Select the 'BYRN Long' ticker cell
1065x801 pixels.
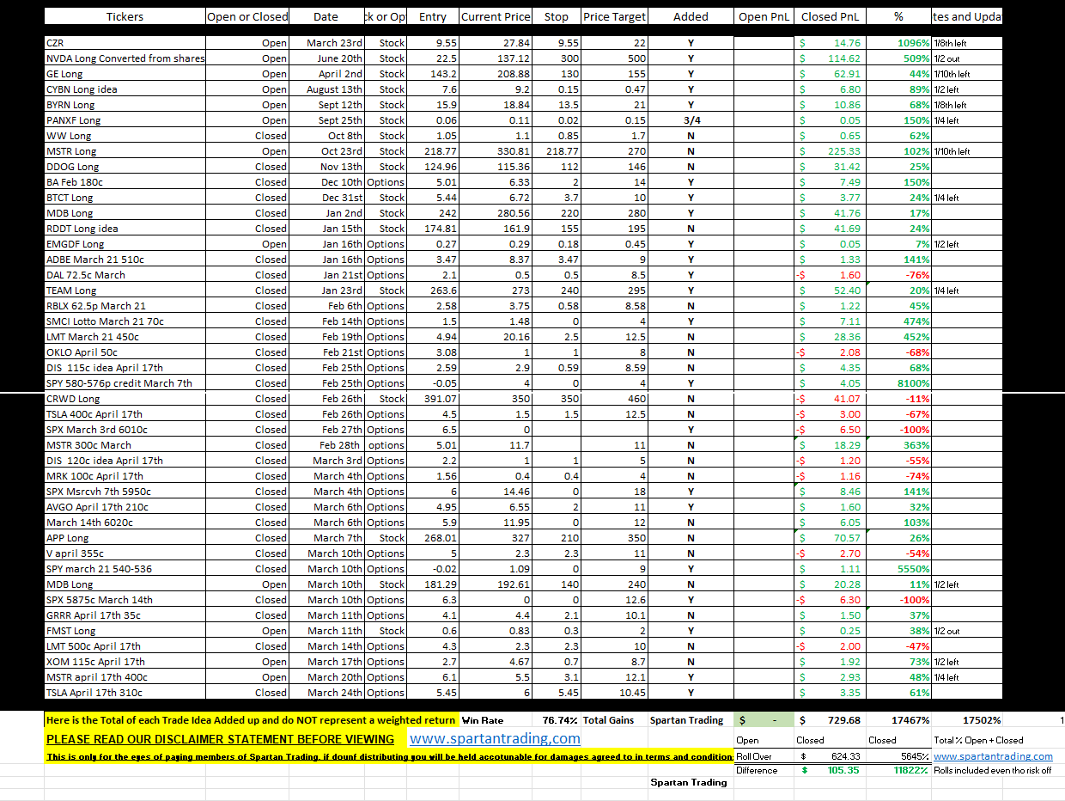click(125, 105)
